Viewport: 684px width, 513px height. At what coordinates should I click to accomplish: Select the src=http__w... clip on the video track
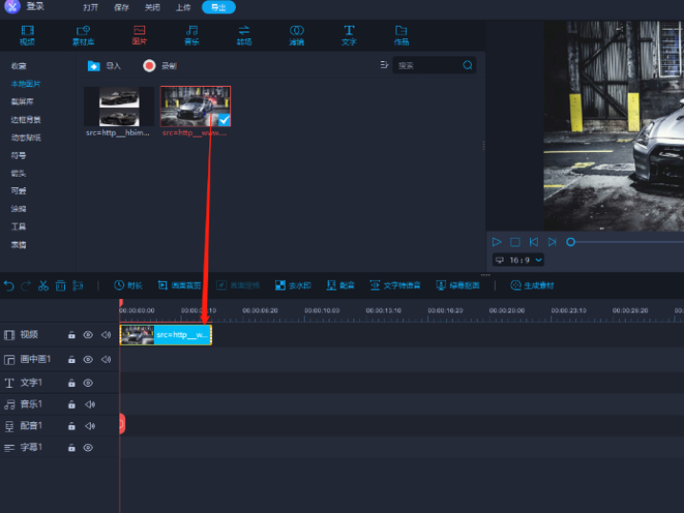tap(166, 335)
